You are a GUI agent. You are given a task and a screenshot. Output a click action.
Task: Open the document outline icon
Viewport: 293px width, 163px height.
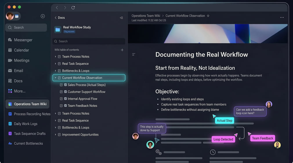pyautogui.click(x=134, y=54)
